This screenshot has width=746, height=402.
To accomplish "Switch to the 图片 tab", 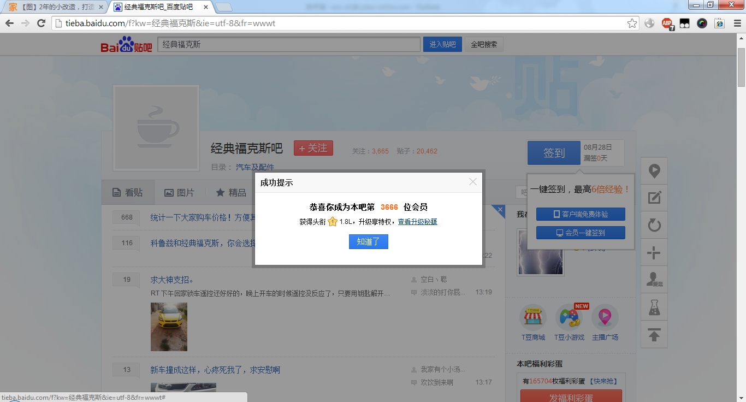I will 179,192.
